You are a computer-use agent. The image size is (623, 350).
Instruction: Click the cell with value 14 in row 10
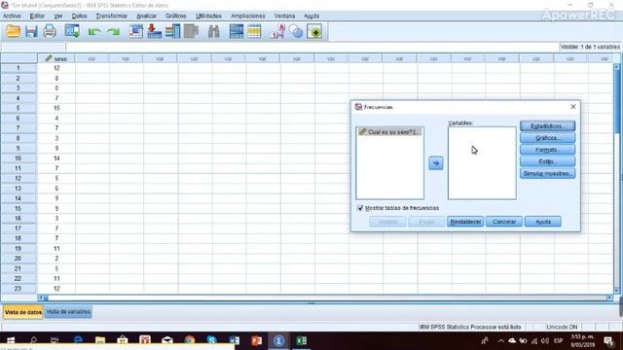point(56,158)
